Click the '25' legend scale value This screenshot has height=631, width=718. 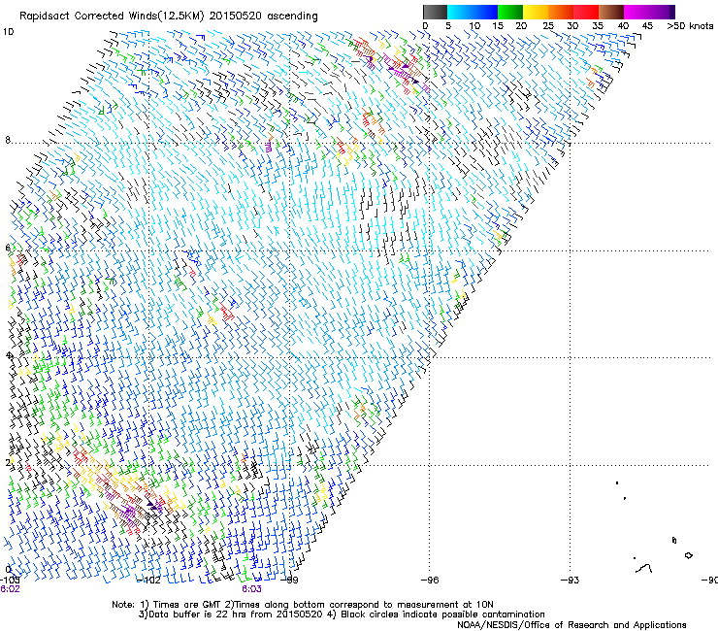point(548,26)
